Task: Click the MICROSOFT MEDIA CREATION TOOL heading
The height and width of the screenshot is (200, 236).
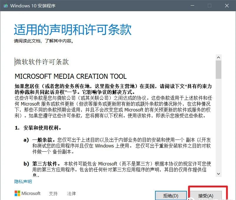Action: point(70,76)
